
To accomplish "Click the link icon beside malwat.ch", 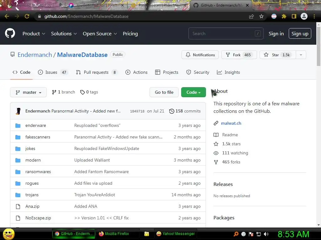I will (216, 123).
